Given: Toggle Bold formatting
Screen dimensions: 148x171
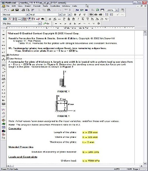Looking at the screenshot, I should (x=75, y=15).
